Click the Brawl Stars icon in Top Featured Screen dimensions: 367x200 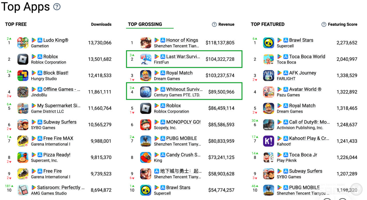tap(269, 43)
